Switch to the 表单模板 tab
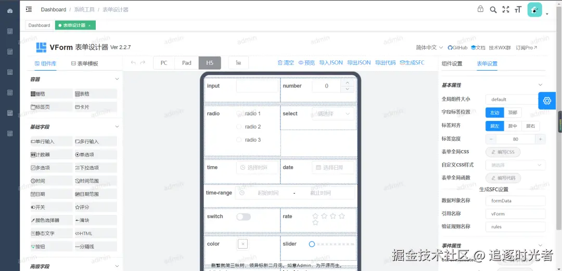562x271 pixels. [x=85, y=64]
